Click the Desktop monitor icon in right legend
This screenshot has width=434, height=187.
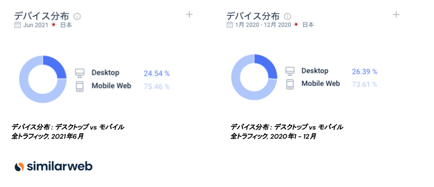click(290, 71)
